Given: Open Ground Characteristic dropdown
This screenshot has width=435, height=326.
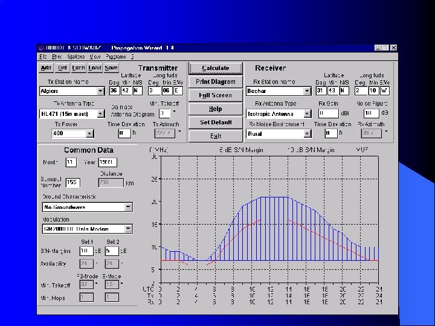Looking at the screenshot, I should (x=128, y=207).
